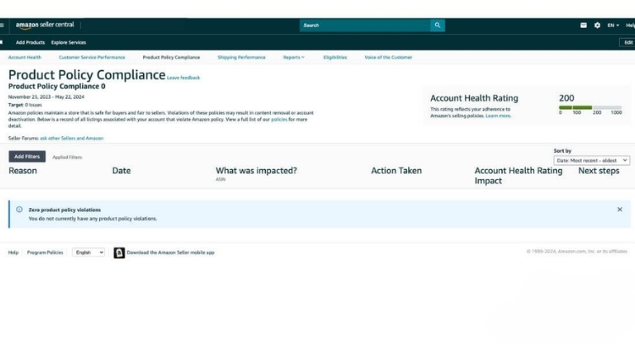Click the bookmark icon beside Add Products
This screenshot has height=344, width=635.
pyautogui.click(x=3, y=42)
